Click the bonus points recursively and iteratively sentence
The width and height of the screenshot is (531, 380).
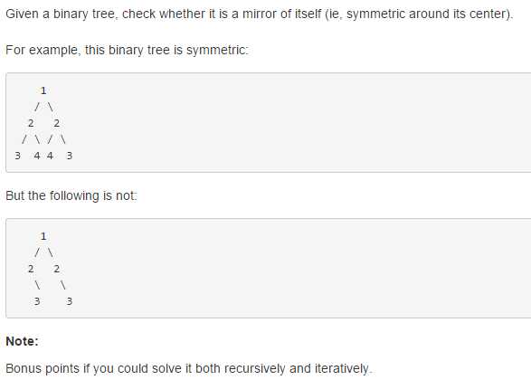click(x=189, y=368)
